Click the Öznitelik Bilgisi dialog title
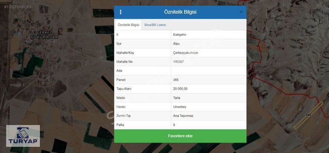Image resolution: width=329 pixels, height=153 pixels. tap(180, 12)
